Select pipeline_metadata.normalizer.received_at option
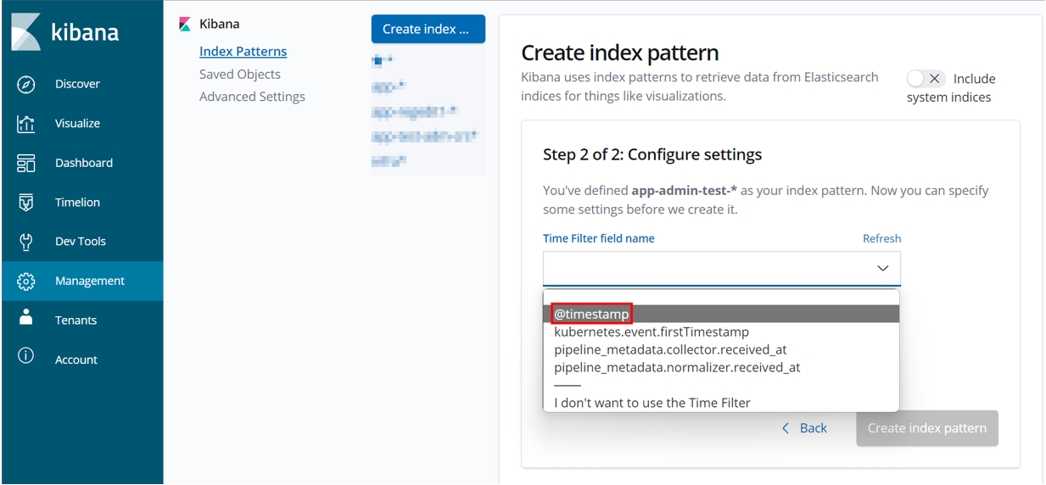The height and width of the screenshot is (485, 1046). pos(721,367)
